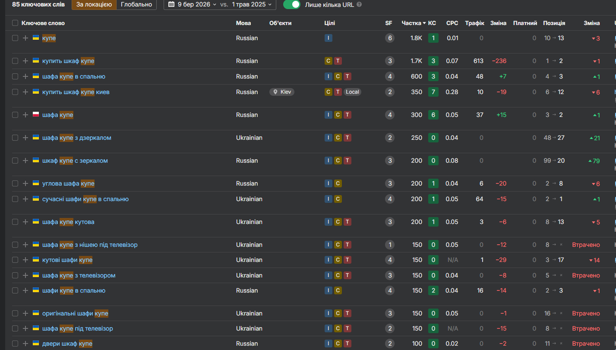Click the help icon next to Лише кілька URL
Viewport: 616px width, 350px height.
(x=359, y=4)
